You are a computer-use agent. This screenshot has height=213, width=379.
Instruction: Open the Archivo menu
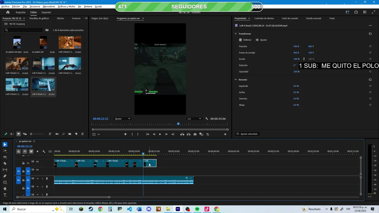coord(5,7)
